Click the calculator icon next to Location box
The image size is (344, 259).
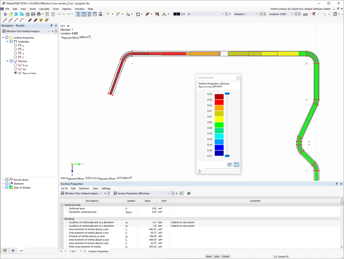305,14
